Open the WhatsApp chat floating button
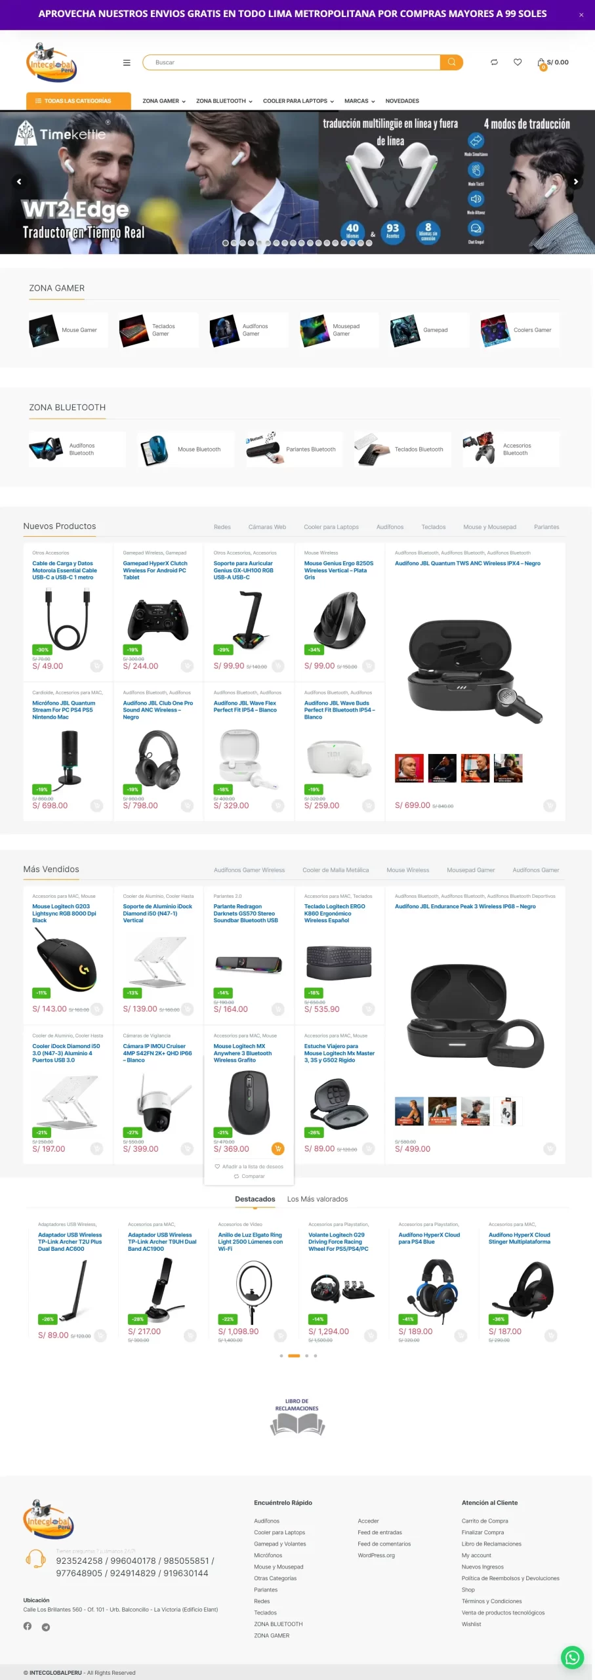This screenshot has height=1680, width=595. tap(572, 1657)
